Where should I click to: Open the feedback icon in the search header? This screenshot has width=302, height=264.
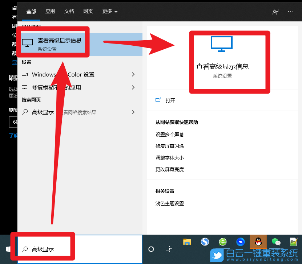[275, 11]
